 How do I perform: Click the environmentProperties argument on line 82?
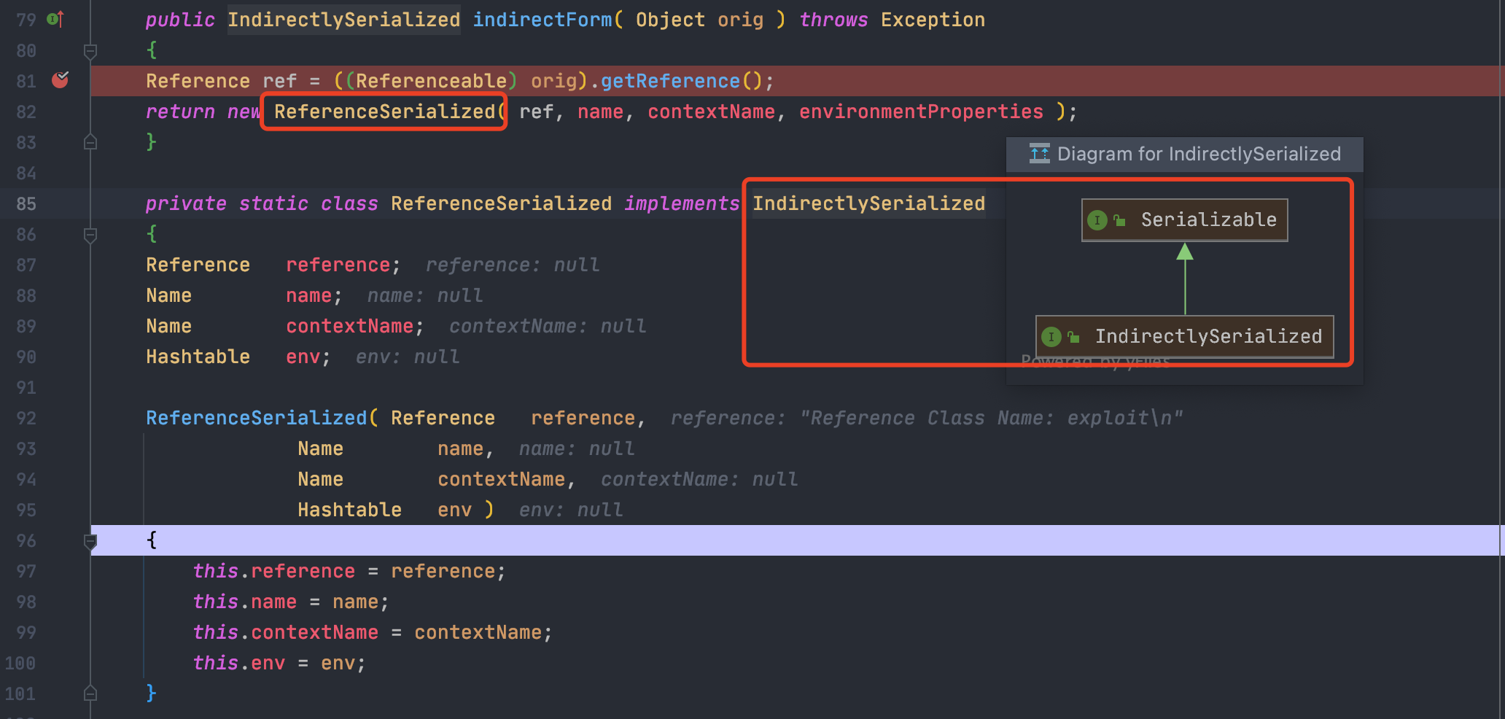point(921,112)
